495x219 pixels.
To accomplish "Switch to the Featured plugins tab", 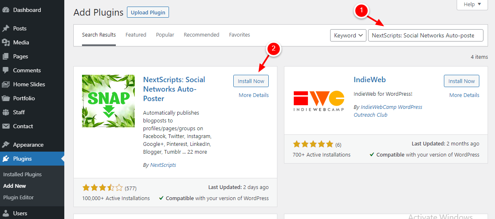I will 136,35.
